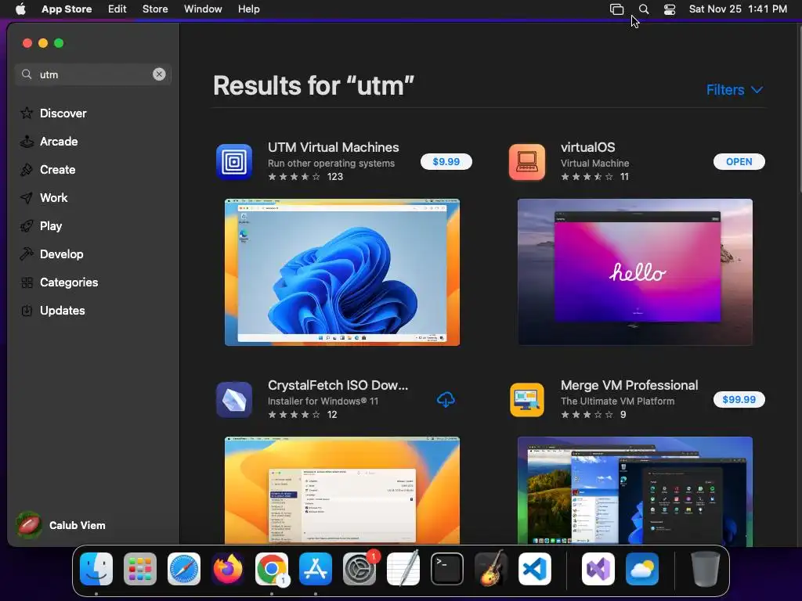Viewport: 802px width, 601px height.
Task: Expand the Filters dropdown
Action: (x=735, y=90)
